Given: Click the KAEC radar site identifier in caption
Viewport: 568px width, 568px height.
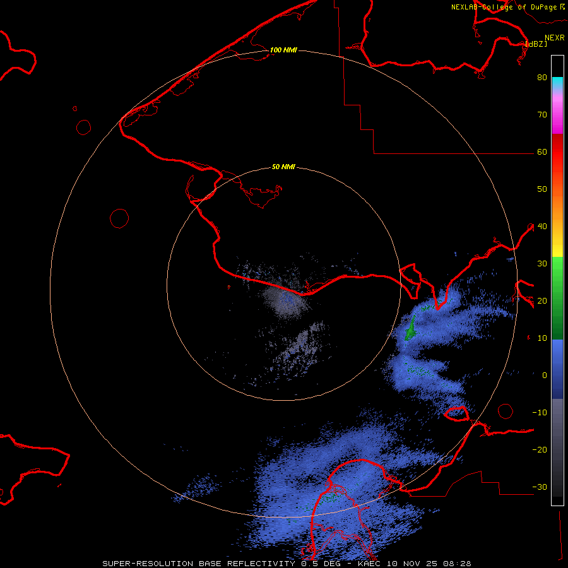Looking at the screenshot, I should click(x=370, y=564).
